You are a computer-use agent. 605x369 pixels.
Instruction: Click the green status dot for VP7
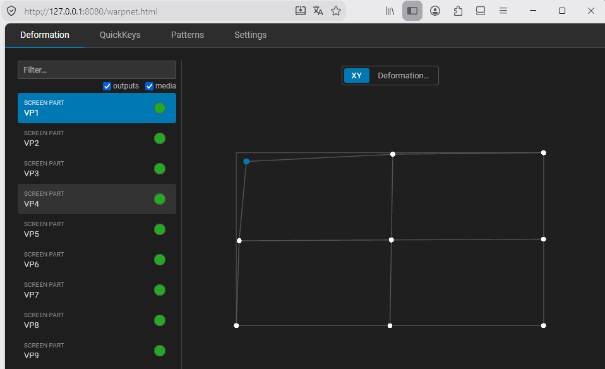(160, 290)
